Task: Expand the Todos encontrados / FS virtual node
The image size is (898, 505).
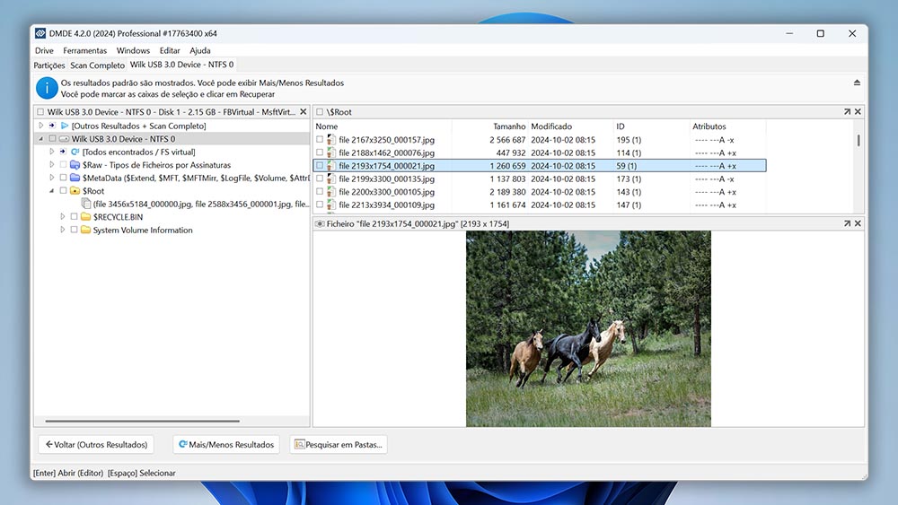Action: (x=51, y=152)
